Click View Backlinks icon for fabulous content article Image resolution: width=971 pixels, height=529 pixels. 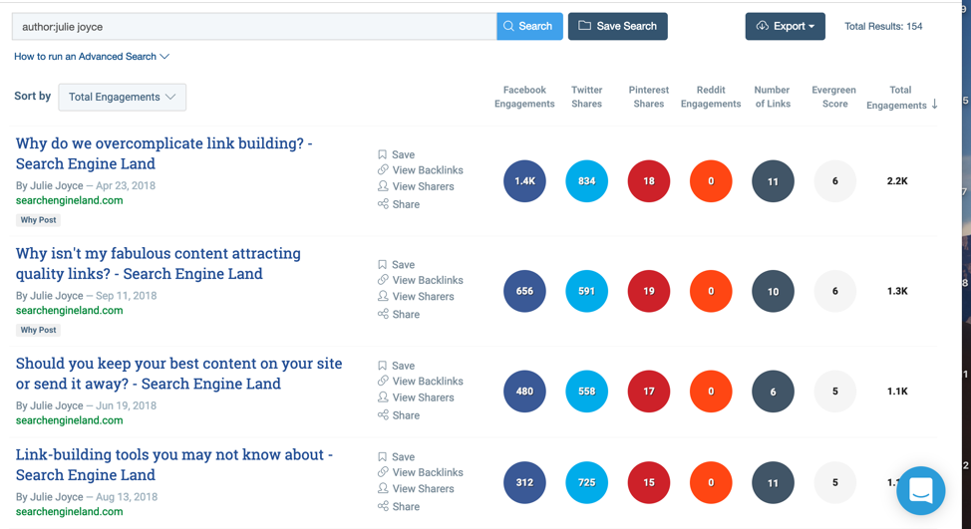(x=383, y=280)
